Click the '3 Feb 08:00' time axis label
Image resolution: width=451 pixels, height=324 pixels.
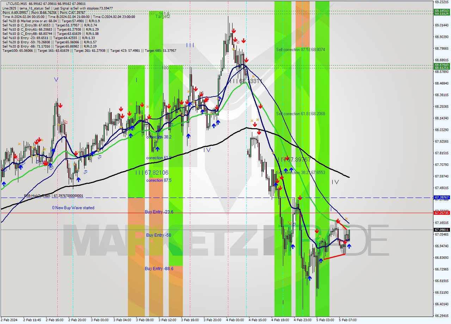pos(145,320)
